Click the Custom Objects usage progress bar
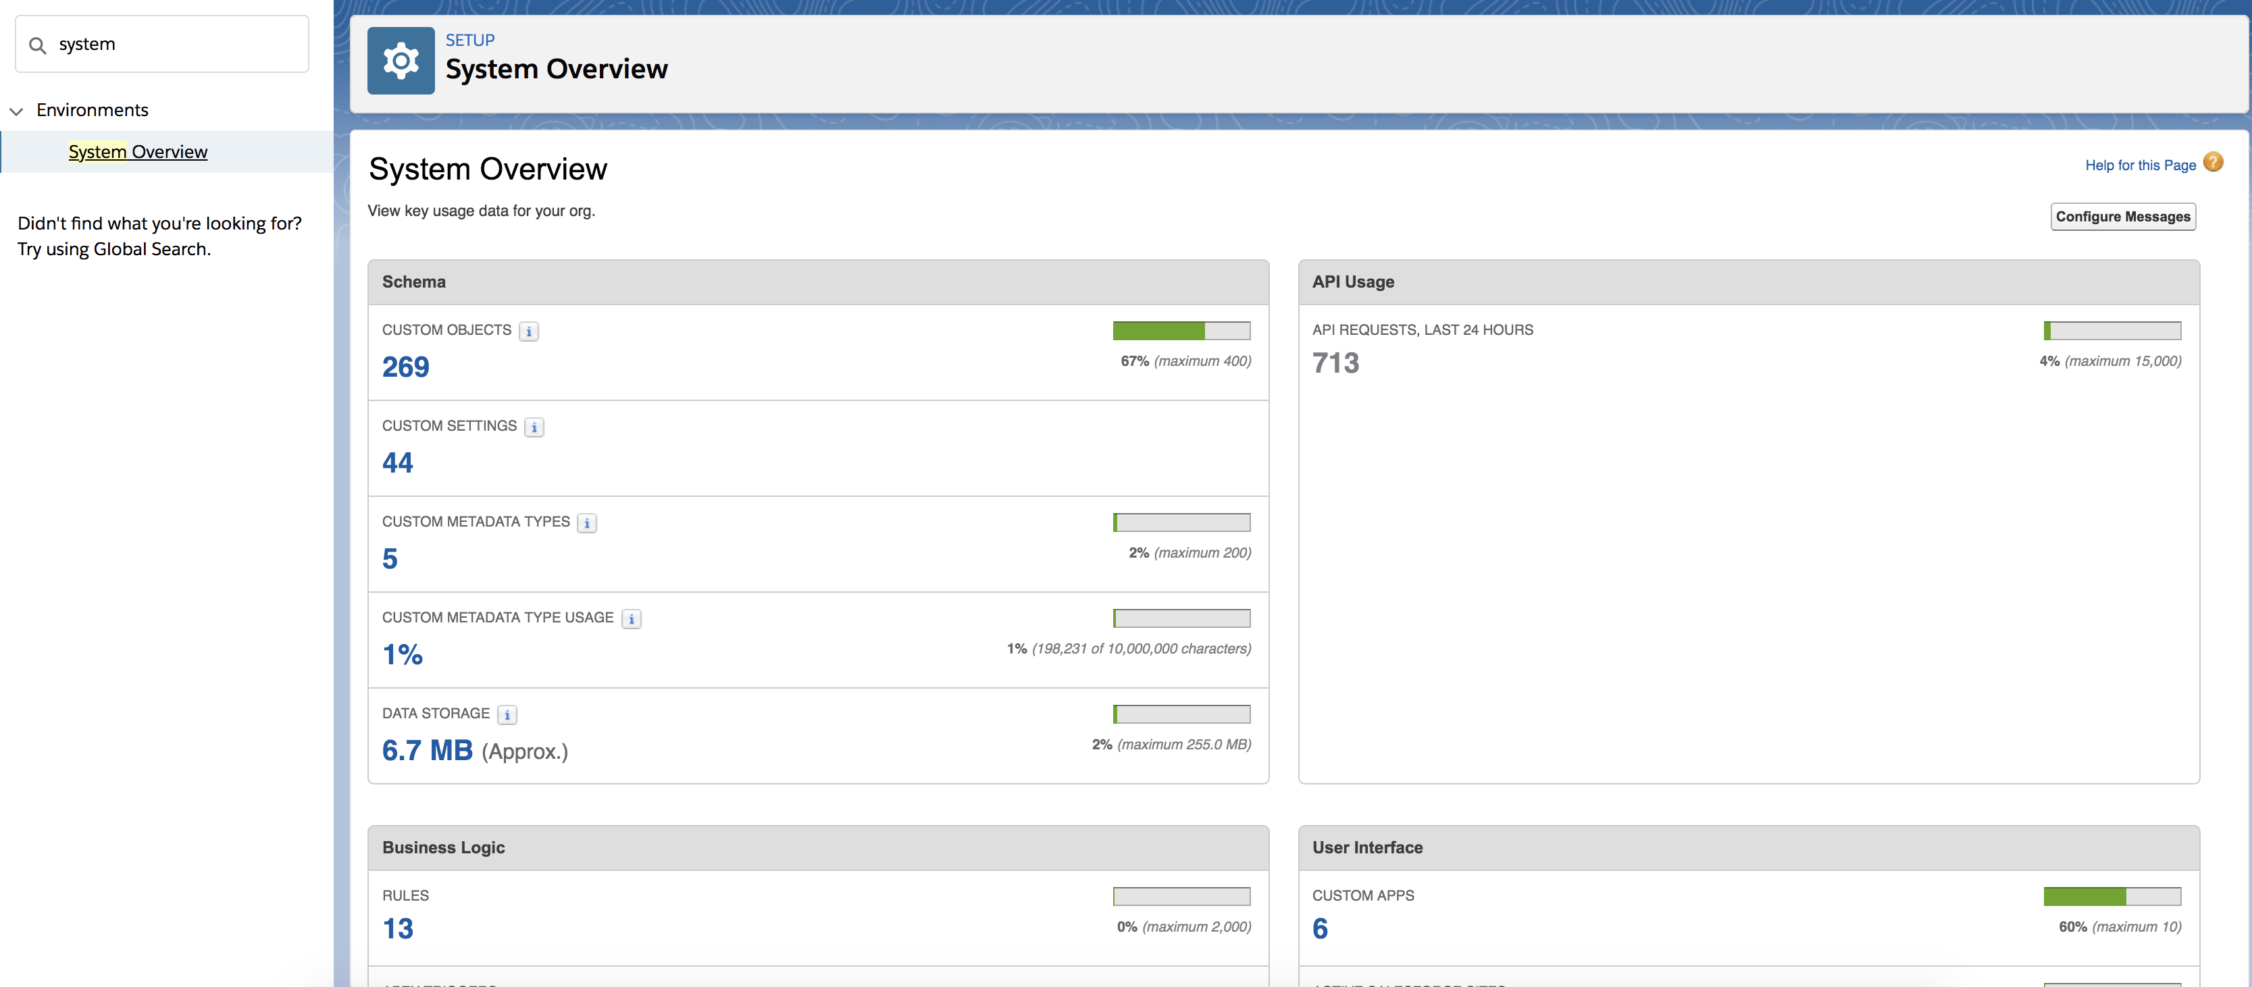This screenshot has height=987, width=2252. click(x=1181, y=330)
